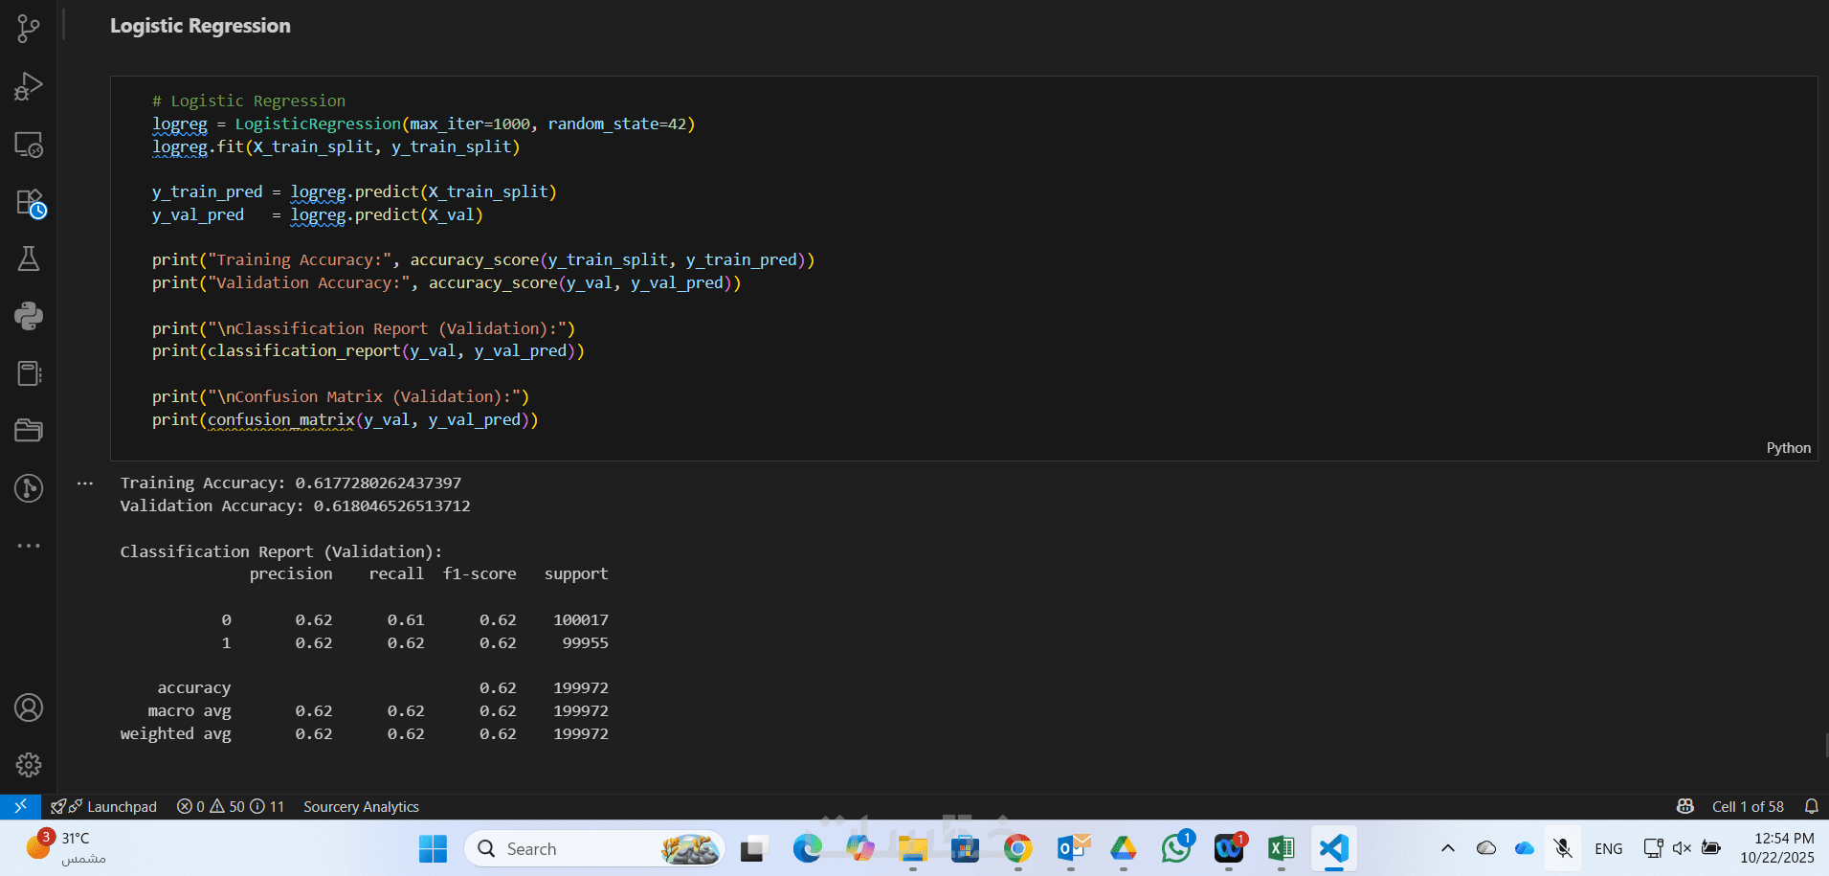Click the Validation Accuracy output line

295,505
